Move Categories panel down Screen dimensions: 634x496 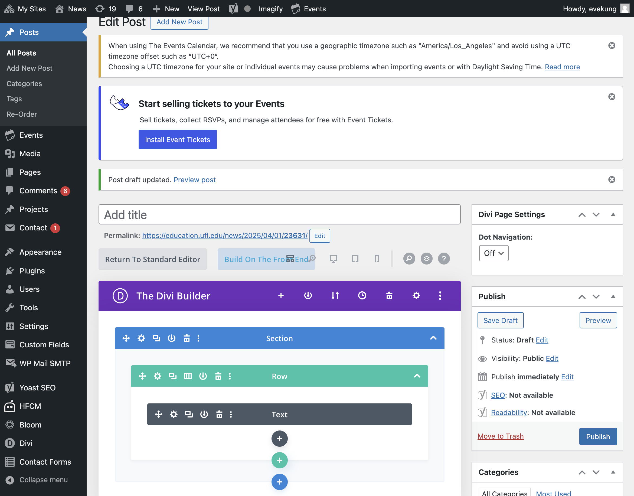point(596,472)
